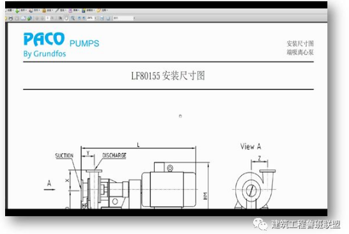The image size is (349, 234).
Task: Click the "DISCHARGE" drawing label
Action: click(x=114, y=155)
